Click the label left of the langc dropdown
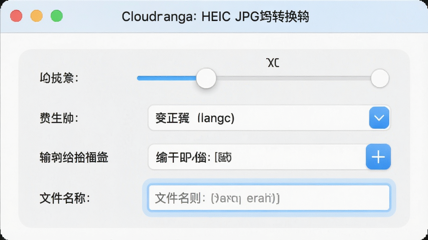The height and width of the screenshot is (240, 428). [x=59, y=118]
